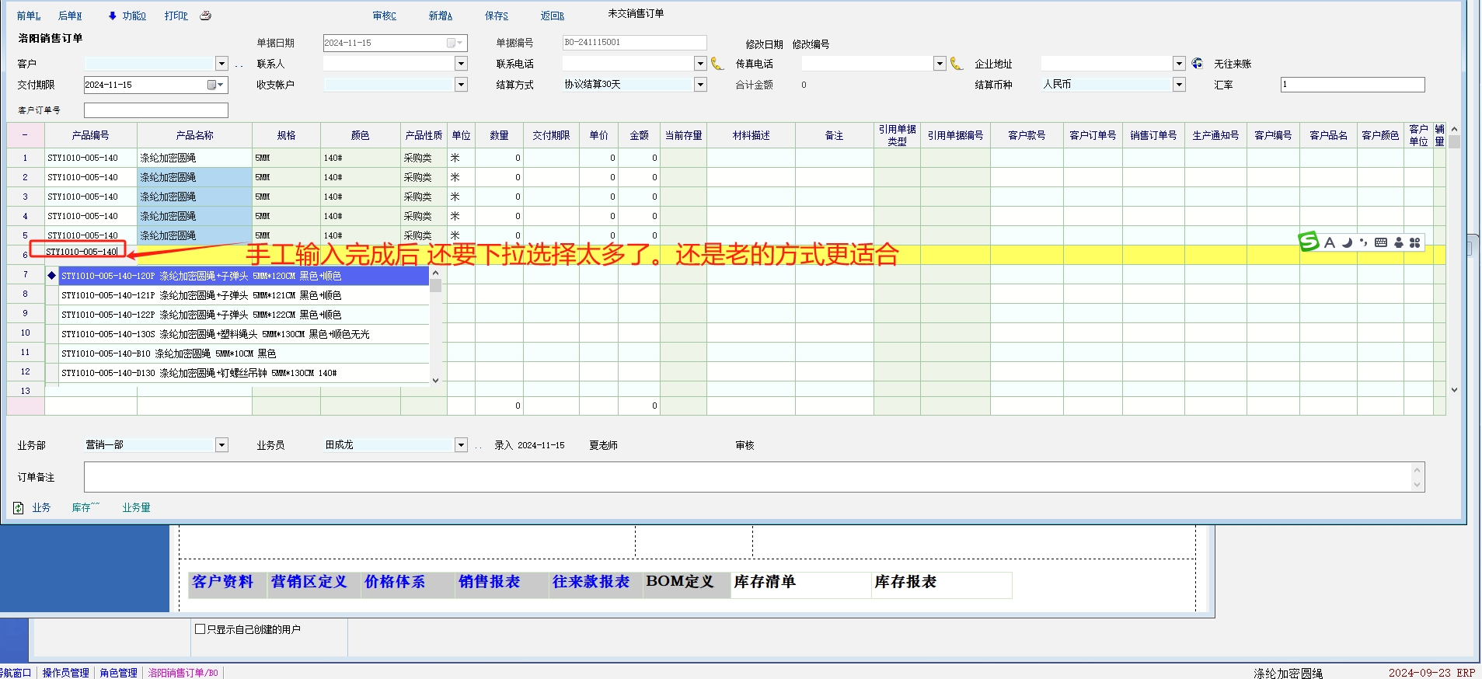Expand the 结算币种 currency dropdown

pos(1179,85)
